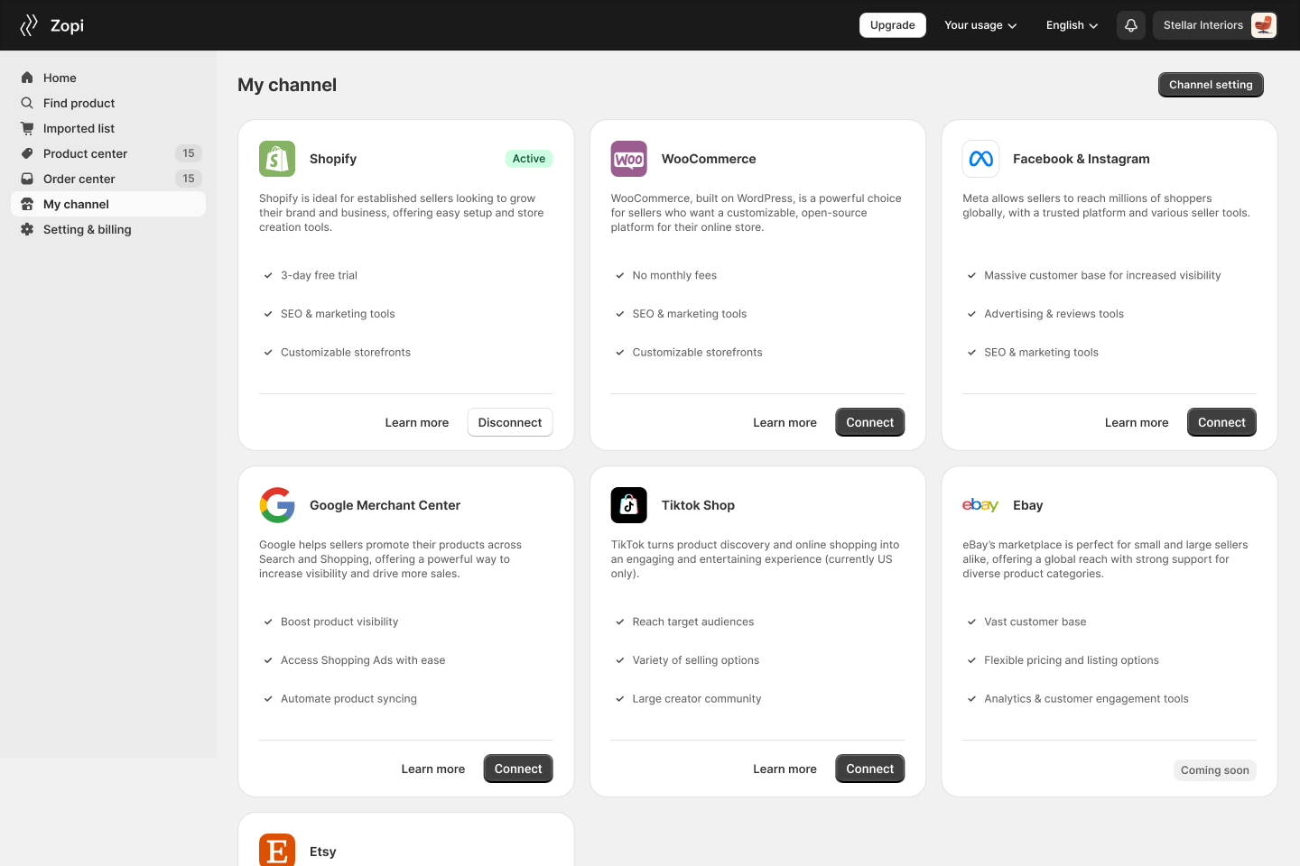Learn more about Facebook & Instagram
This screenshot has height=866, width=1300.
[1137, 422]
